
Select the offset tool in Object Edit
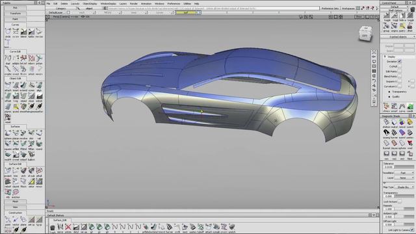point(8,96)
